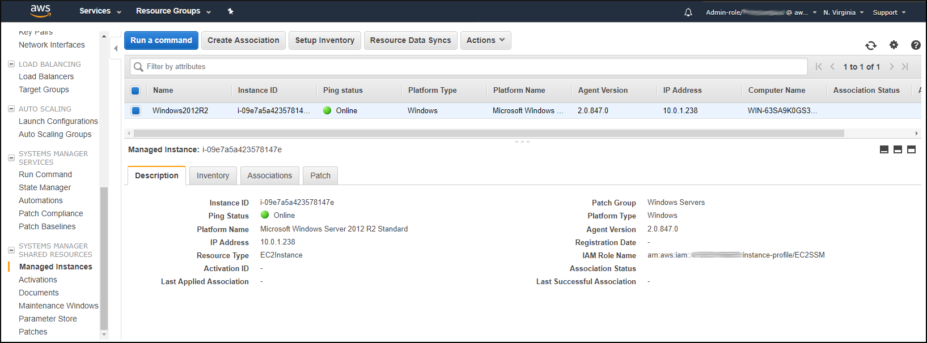Toggle the Windows2012R2 row checkbox
Viewport: 927px width, 343px height.
(x=136, y=110)
